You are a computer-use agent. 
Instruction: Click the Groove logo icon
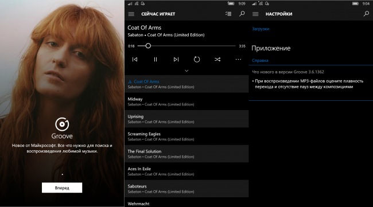pos(62,124)
